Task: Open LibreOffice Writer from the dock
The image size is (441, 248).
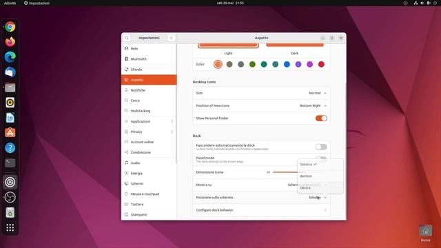Action: [x=10, y=118]
